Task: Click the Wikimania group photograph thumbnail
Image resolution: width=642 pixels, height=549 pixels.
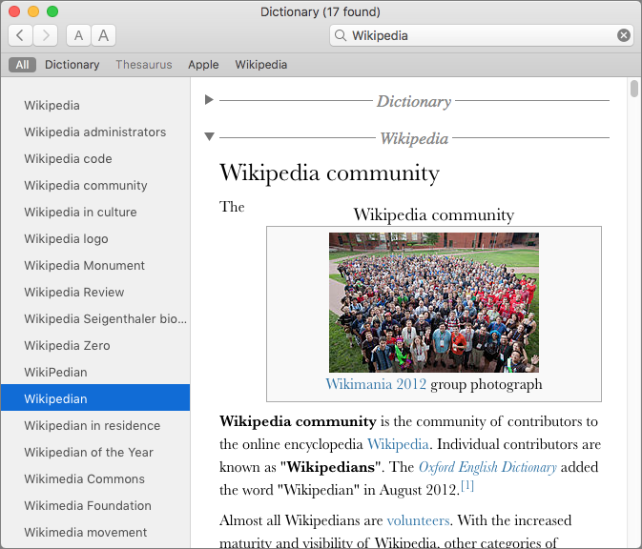Action: [434, 302]
